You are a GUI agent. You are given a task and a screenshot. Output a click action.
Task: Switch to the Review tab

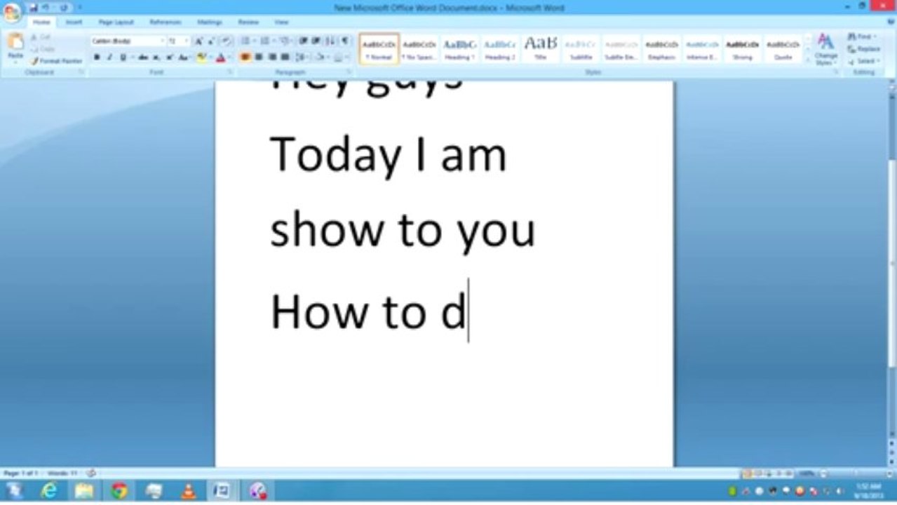[248, 22]
